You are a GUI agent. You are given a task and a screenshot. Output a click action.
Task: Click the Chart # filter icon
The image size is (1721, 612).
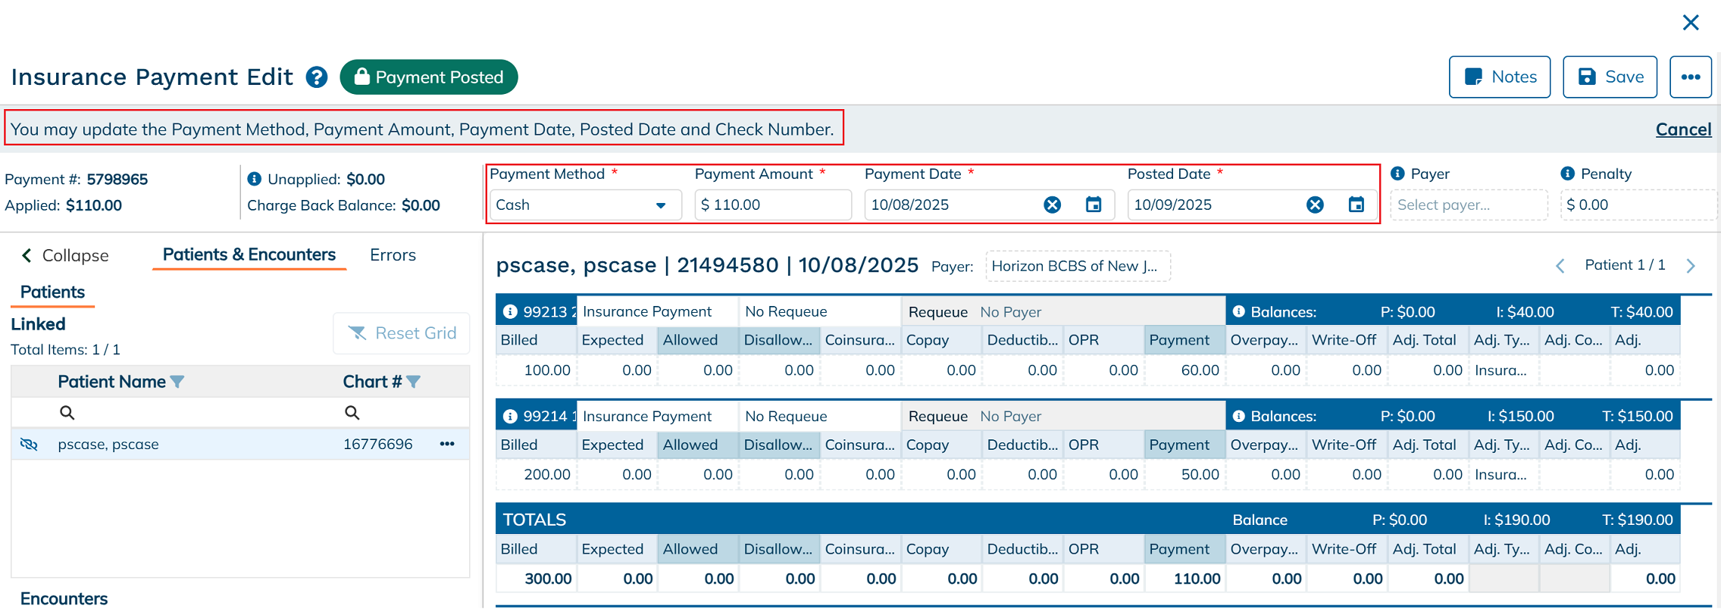click(x=413, y=382)
